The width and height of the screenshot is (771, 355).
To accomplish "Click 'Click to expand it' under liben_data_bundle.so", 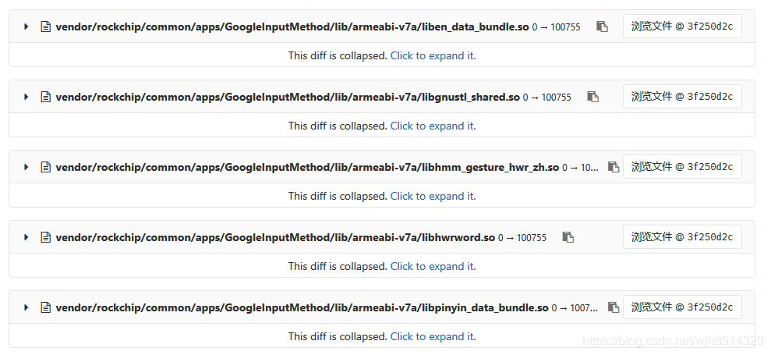I will pyautogui.click(x=433, y=55).
